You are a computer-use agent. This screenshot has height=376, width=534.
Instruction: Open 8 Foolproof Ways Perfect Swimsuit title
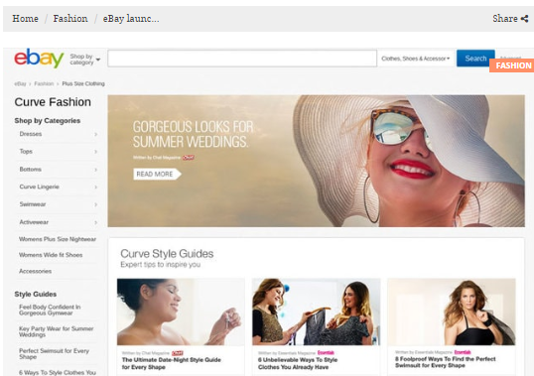[x=446, y=362]
